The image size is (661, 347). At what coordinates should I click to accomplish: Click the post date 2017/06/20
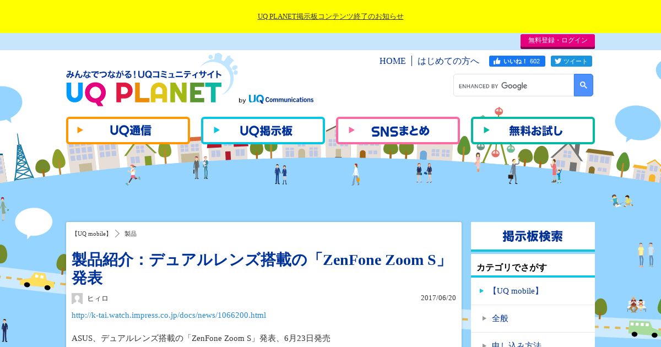[438, 298]
